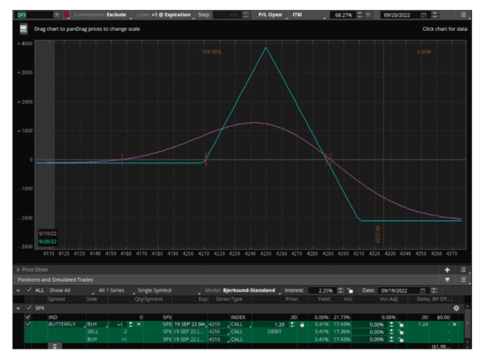
Task: Uncheck the SPX group checkbox
Action: click(29, 308)
